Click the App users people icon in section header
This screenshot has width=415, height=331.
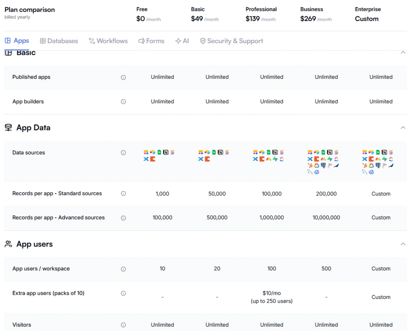[8, 244]
